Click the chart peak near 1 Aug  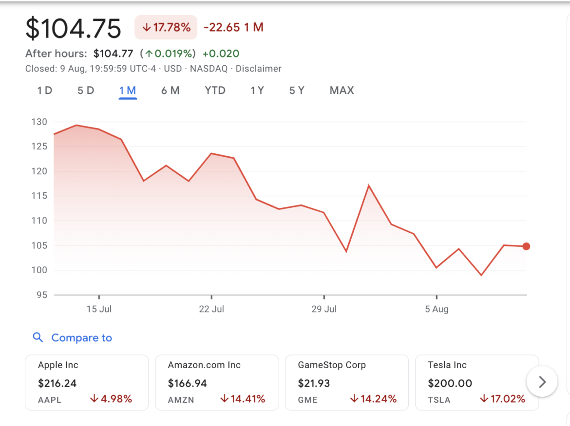369,185
